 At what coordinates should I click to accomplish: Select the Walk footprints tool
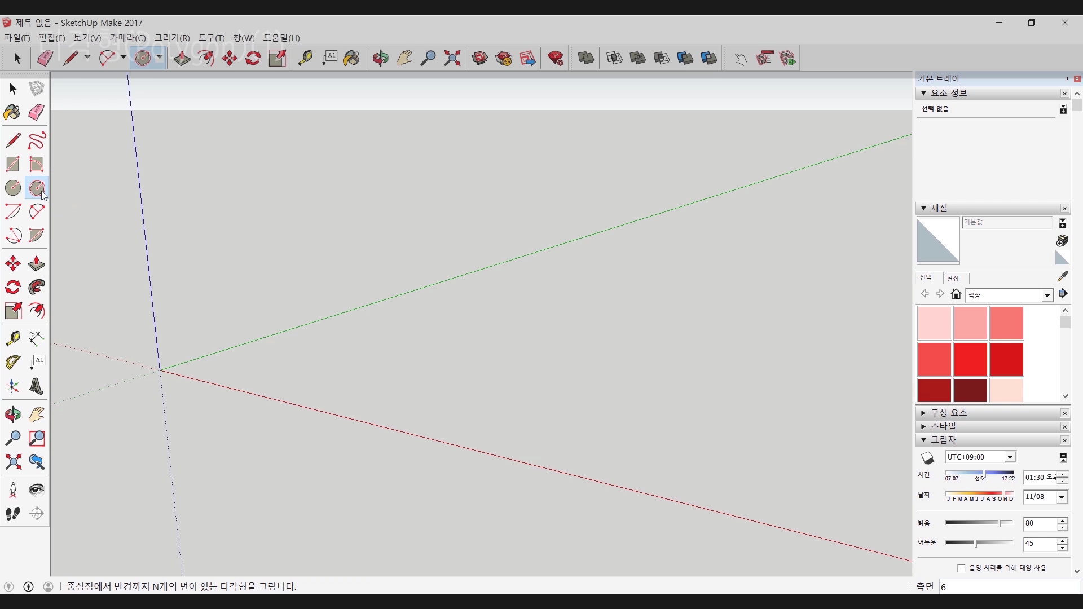tap(12, 514)
